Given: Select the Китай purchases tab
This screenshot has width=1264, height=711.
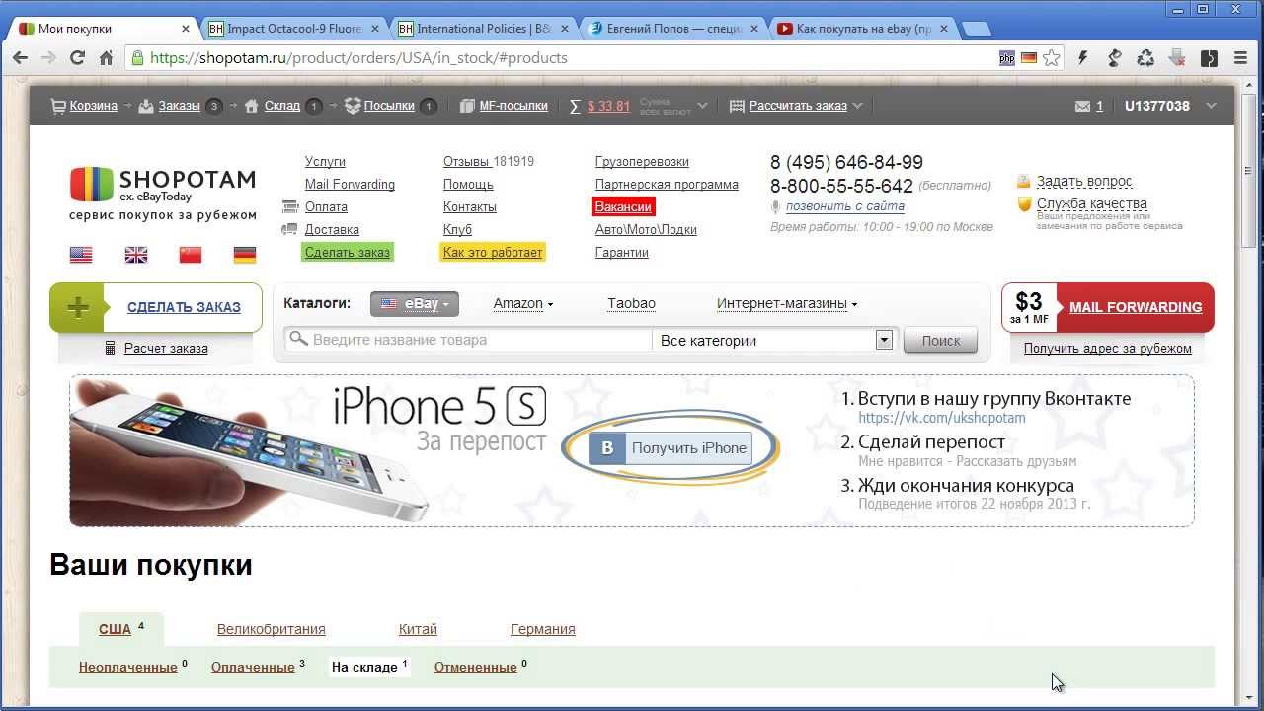Looking at the screenshot, I should pyautogui.click(x=418, y=629).
